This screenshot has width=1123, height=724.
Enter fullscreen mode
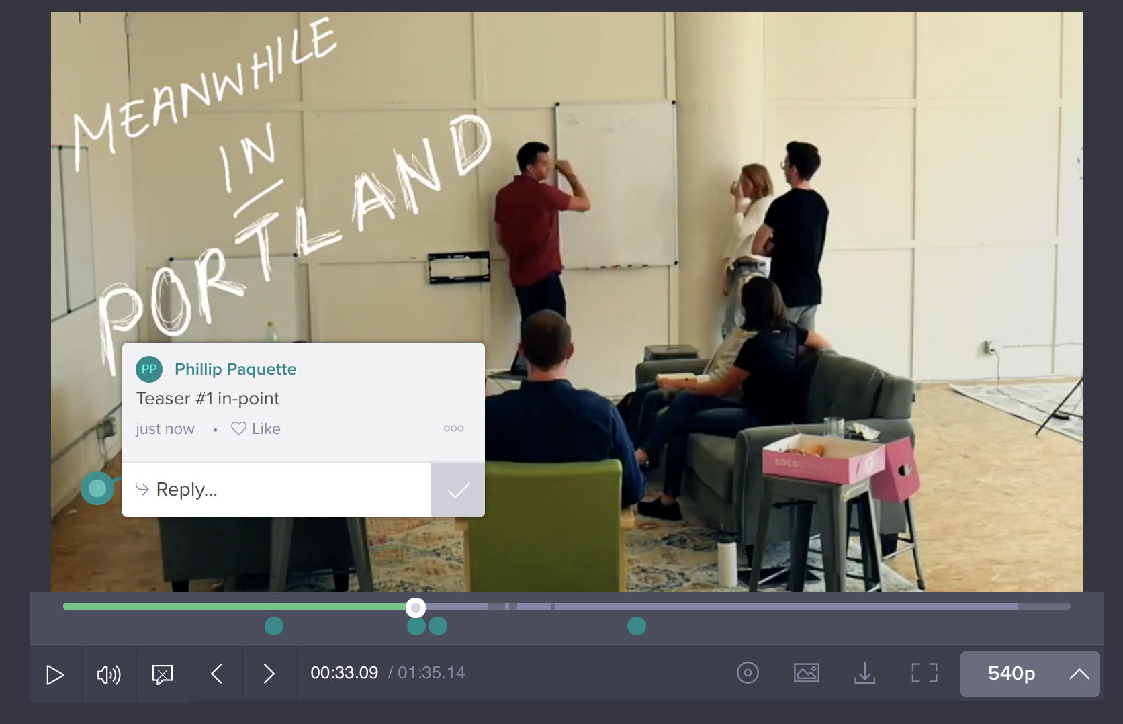click(924, 674)
